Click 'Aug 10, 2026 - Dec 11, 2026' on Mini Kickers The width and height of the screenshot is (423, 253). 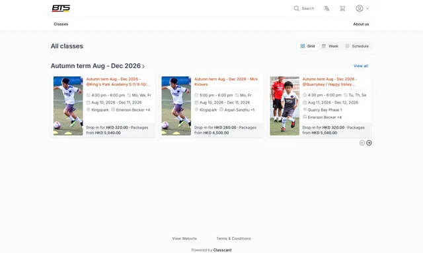coord(225,102)
